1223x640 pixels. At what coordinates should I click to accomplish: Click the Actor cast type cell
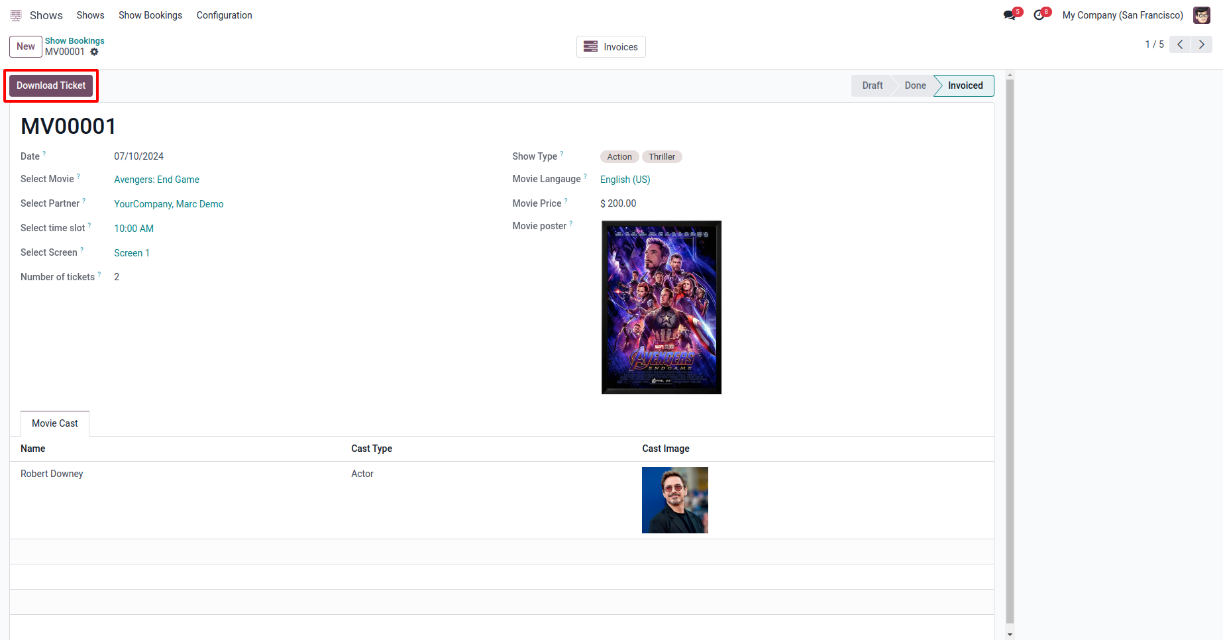(362, 474)
